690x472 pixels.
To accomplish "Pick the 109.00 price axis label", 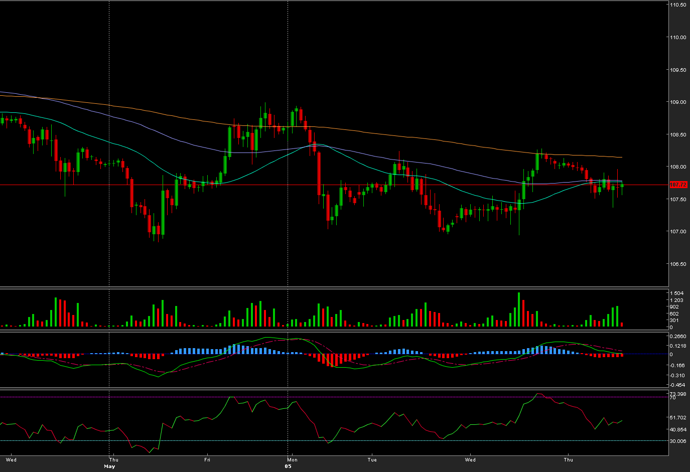I will 678,102.
